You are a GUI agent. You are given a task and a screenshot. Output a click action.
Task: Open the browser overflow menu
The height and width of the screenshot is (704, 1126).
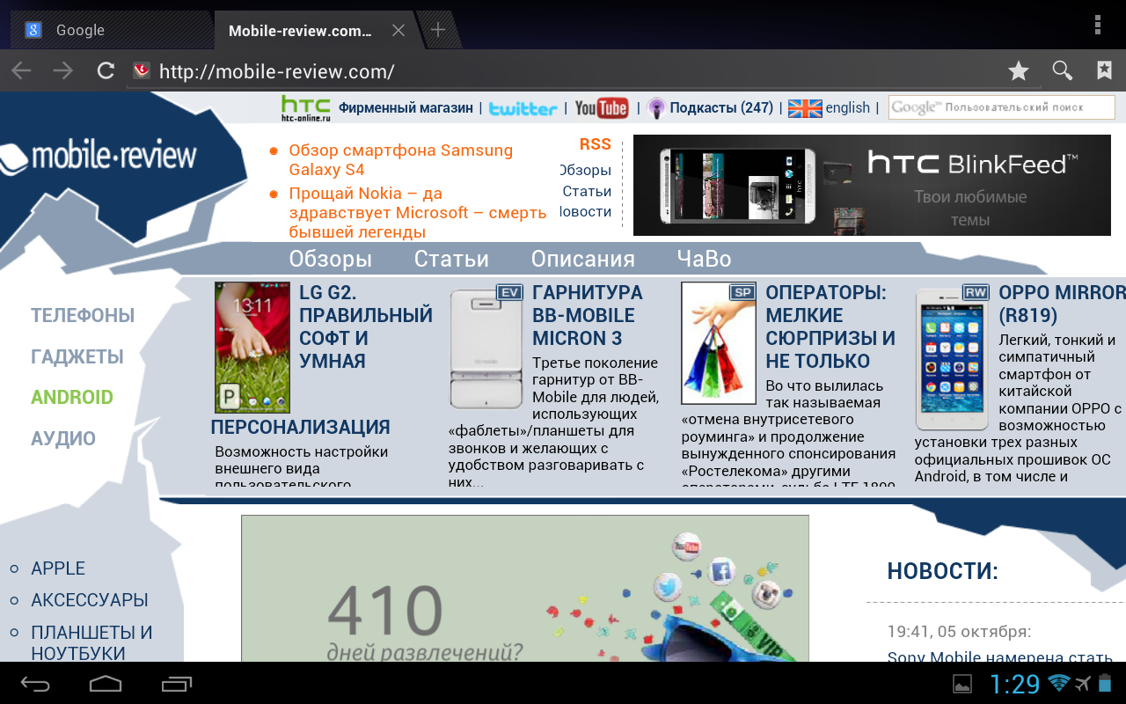[1098, 25]
